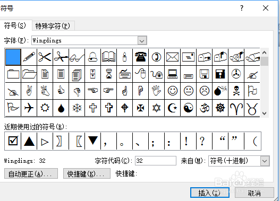Pick recently used exclamation mark
The height and width of the screenshot is (201, 280).
pyautogui.click(x=188, y=141)
